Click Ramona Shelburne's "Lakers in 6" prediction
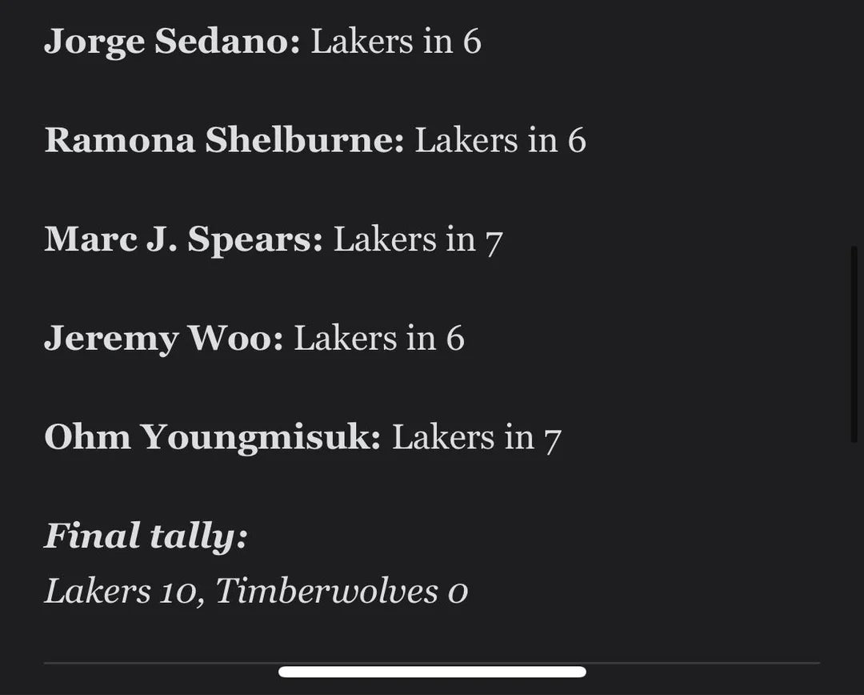The width and height of the screenshot is (864, 695). click(x=500, y=141)
